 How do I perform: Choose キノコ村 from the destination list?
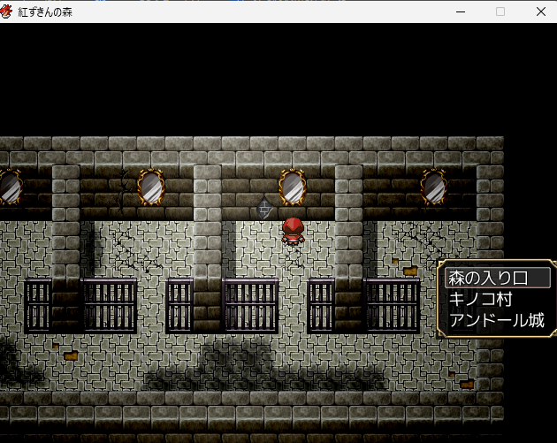pyautogui.click(x=480, y=299)
